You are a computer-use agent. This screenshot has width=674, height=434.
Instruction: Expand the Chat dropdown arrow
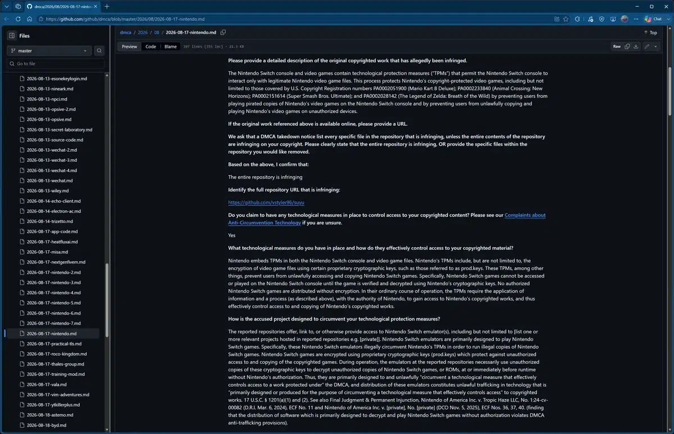667,19
